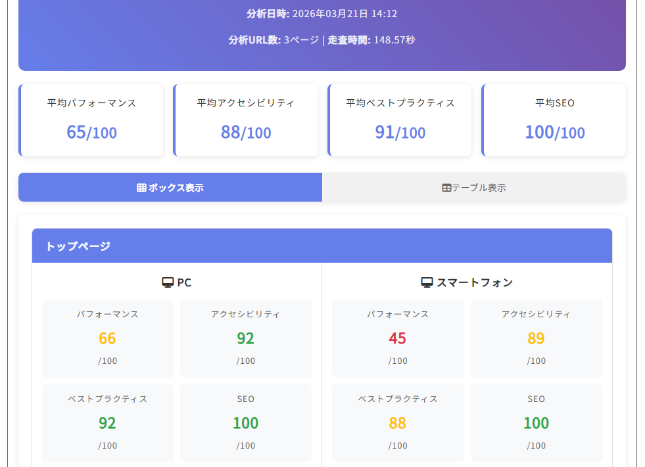This screenshot has height=467, width=645.
Task: Select the 平均アクセシビリティ 88/100 card
Action: [246, 120]
